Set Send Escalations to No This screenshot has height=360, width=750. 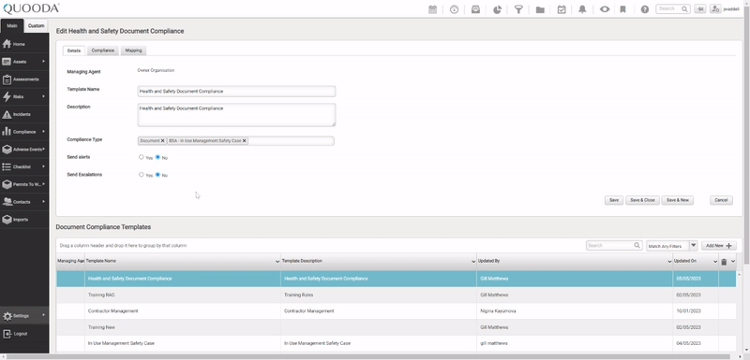(x=157, y=175)
